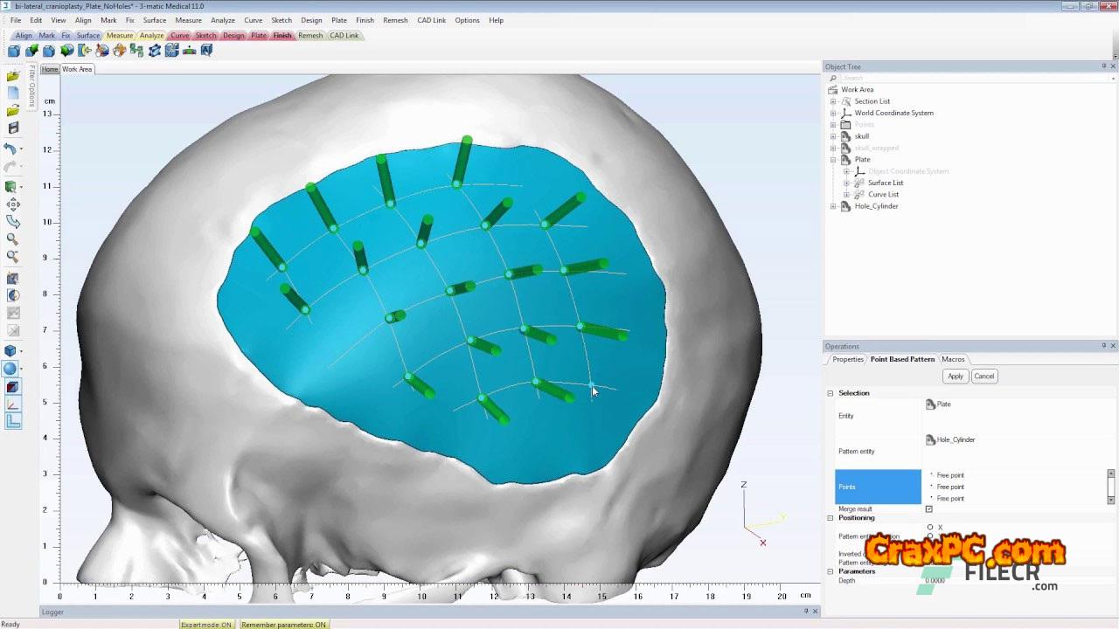Select the X radio button under Positioning
Screen dimensions: 1119x629
pos(930,528)
